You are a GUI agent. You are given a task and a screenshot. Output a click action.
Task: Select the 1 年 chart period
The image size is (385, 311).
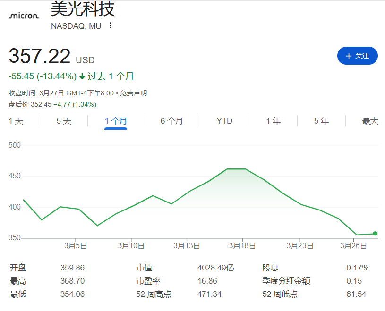pos(273,121)
